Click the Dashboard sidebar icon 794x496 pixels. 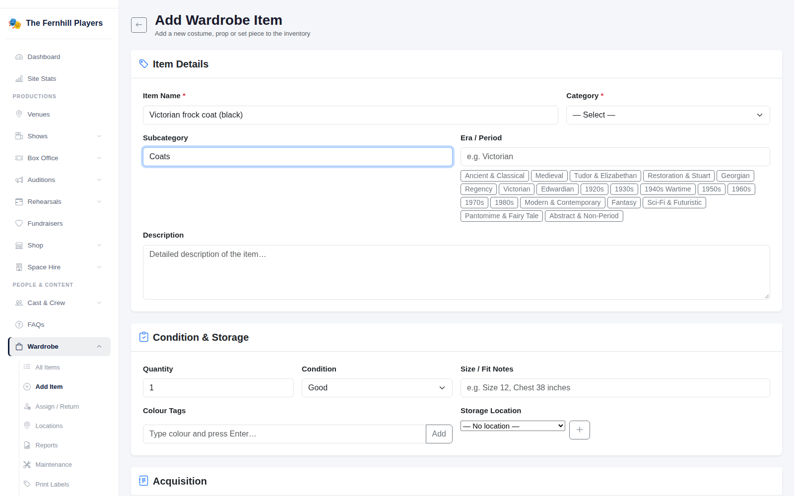coord(19,57)
